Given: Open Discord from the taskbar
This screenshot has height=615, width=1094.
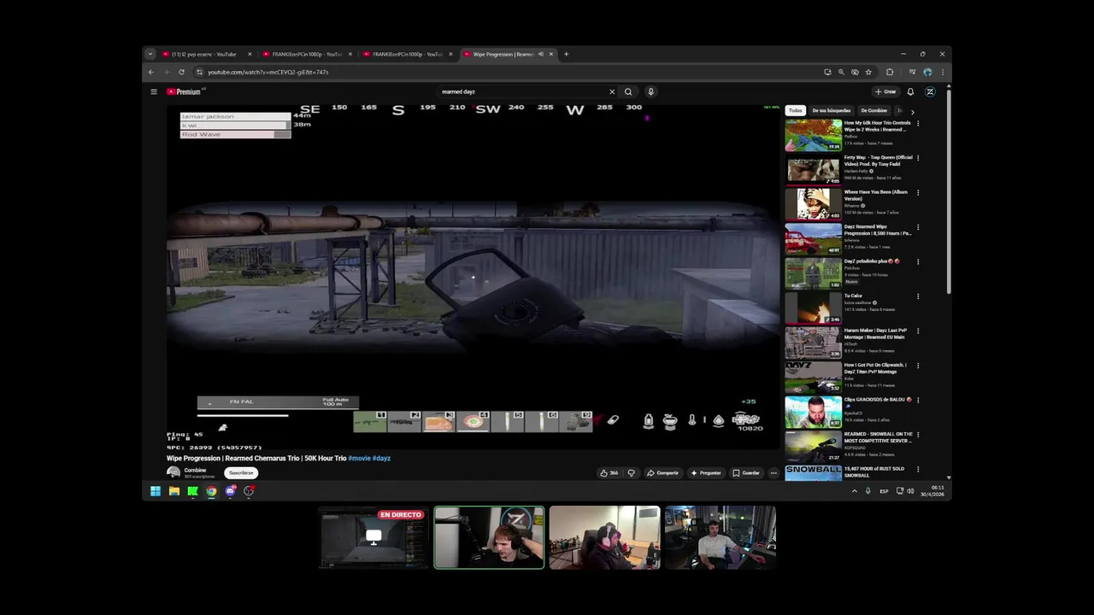Looking at the screenshot, I should [x=231, y=491].
